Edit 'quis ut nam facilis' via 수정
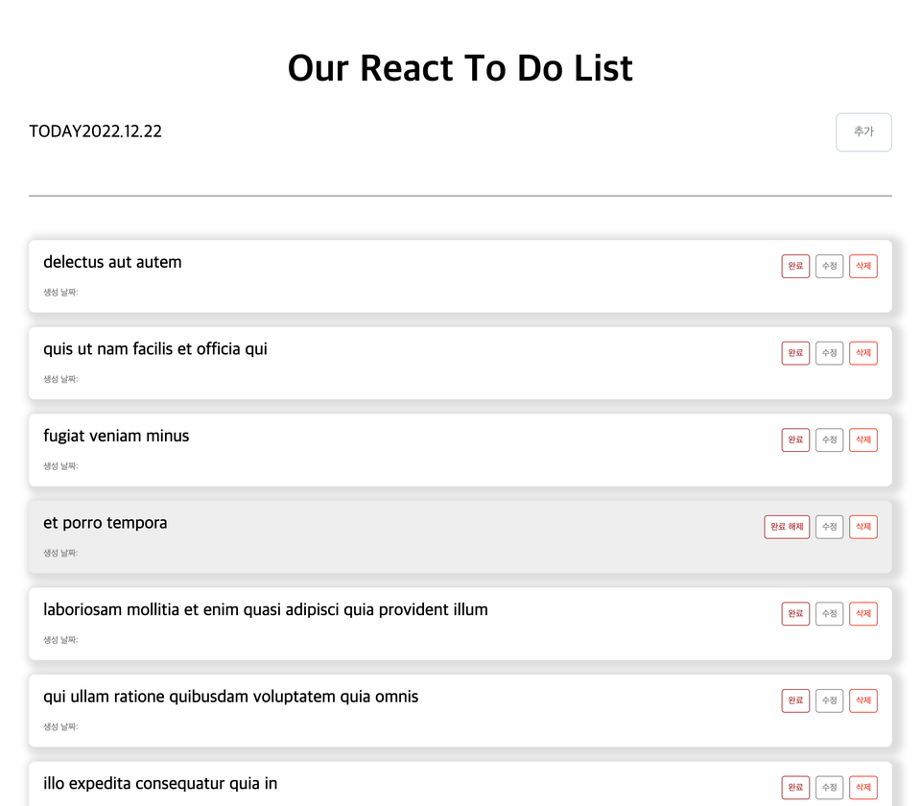 point(829,353)
